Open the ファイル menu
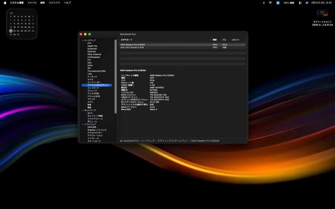This screenshot has height=209, width=335. (x=32, y=3)
